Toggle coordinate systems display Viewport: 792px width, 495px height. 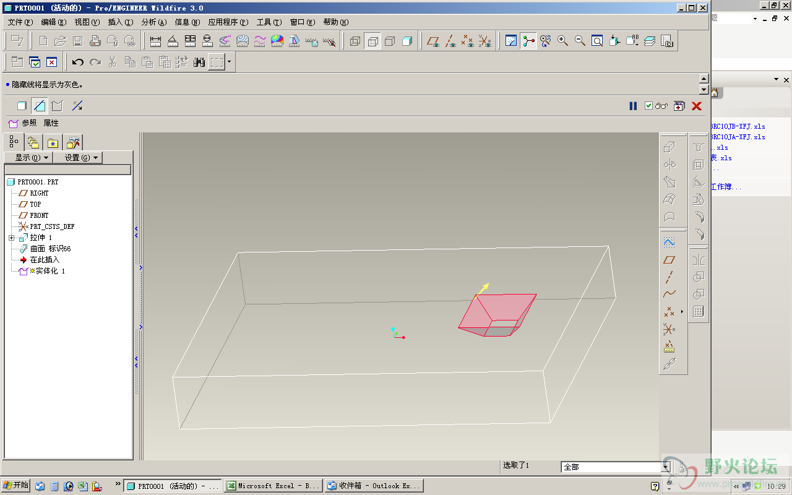click(x=486, y=41)
